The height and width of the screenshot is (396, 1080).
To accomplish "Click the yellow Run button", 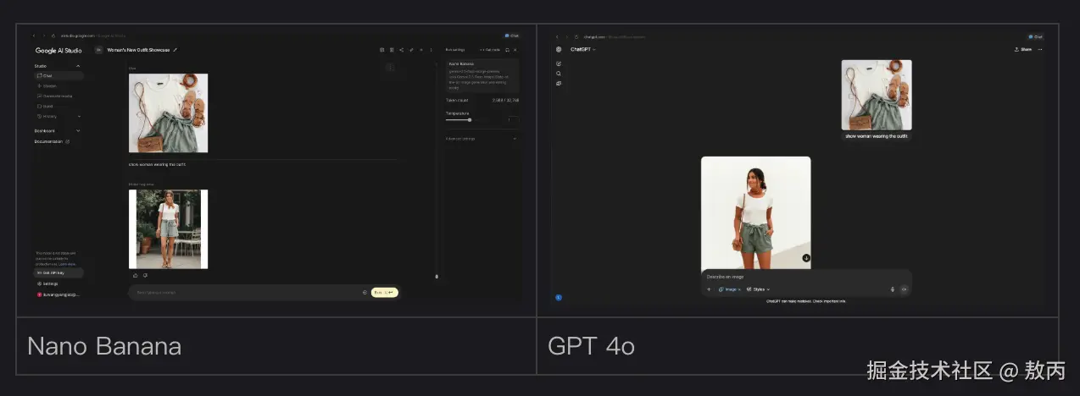I will click(384, 292).
